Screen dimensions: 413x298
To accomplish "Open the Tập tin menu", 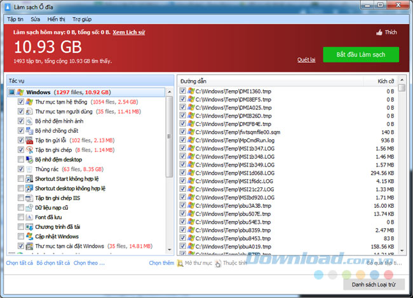I will [x=16, y=20].
